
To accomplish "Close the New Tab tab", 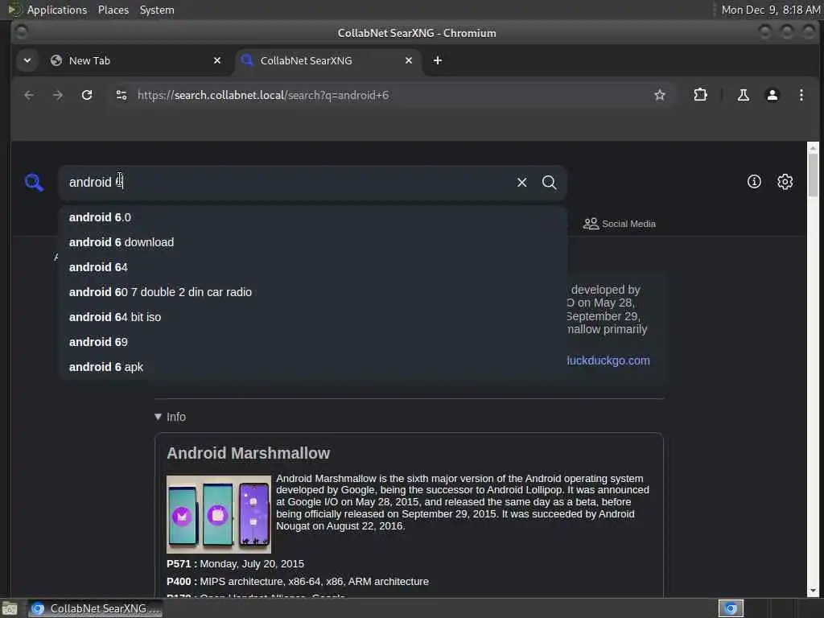I will [x=217, y=60].
